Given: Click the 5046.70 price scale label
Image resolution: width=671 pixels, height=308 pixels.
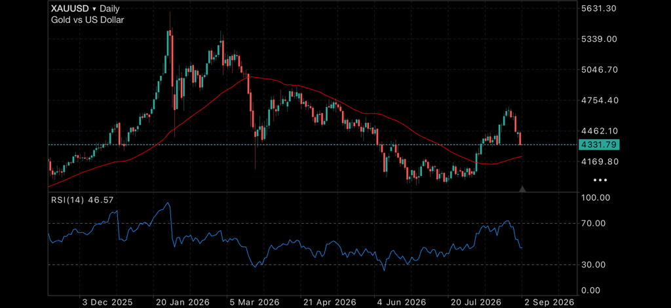Looking at the screenshot, I should click(x=600, y=69).
